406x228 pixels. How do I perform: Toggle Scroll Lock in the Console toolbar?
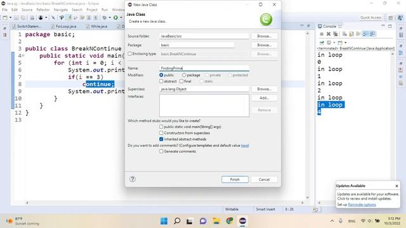(x=351, y=34)
